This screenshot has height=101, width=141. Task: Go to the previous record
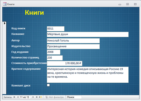click(x=18, y=97)
